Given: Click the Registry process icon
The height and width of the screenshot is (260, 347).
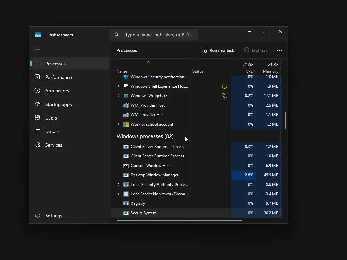Looking at the screenshot, I should coord(126,203).
